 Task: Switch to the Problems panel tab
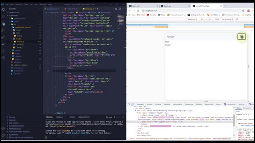(x=59, y=117)
